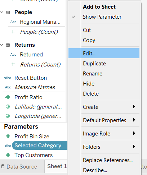Collapse the Returns table section
The width and height of the screenshot is (147, 175).
(2, 45)
